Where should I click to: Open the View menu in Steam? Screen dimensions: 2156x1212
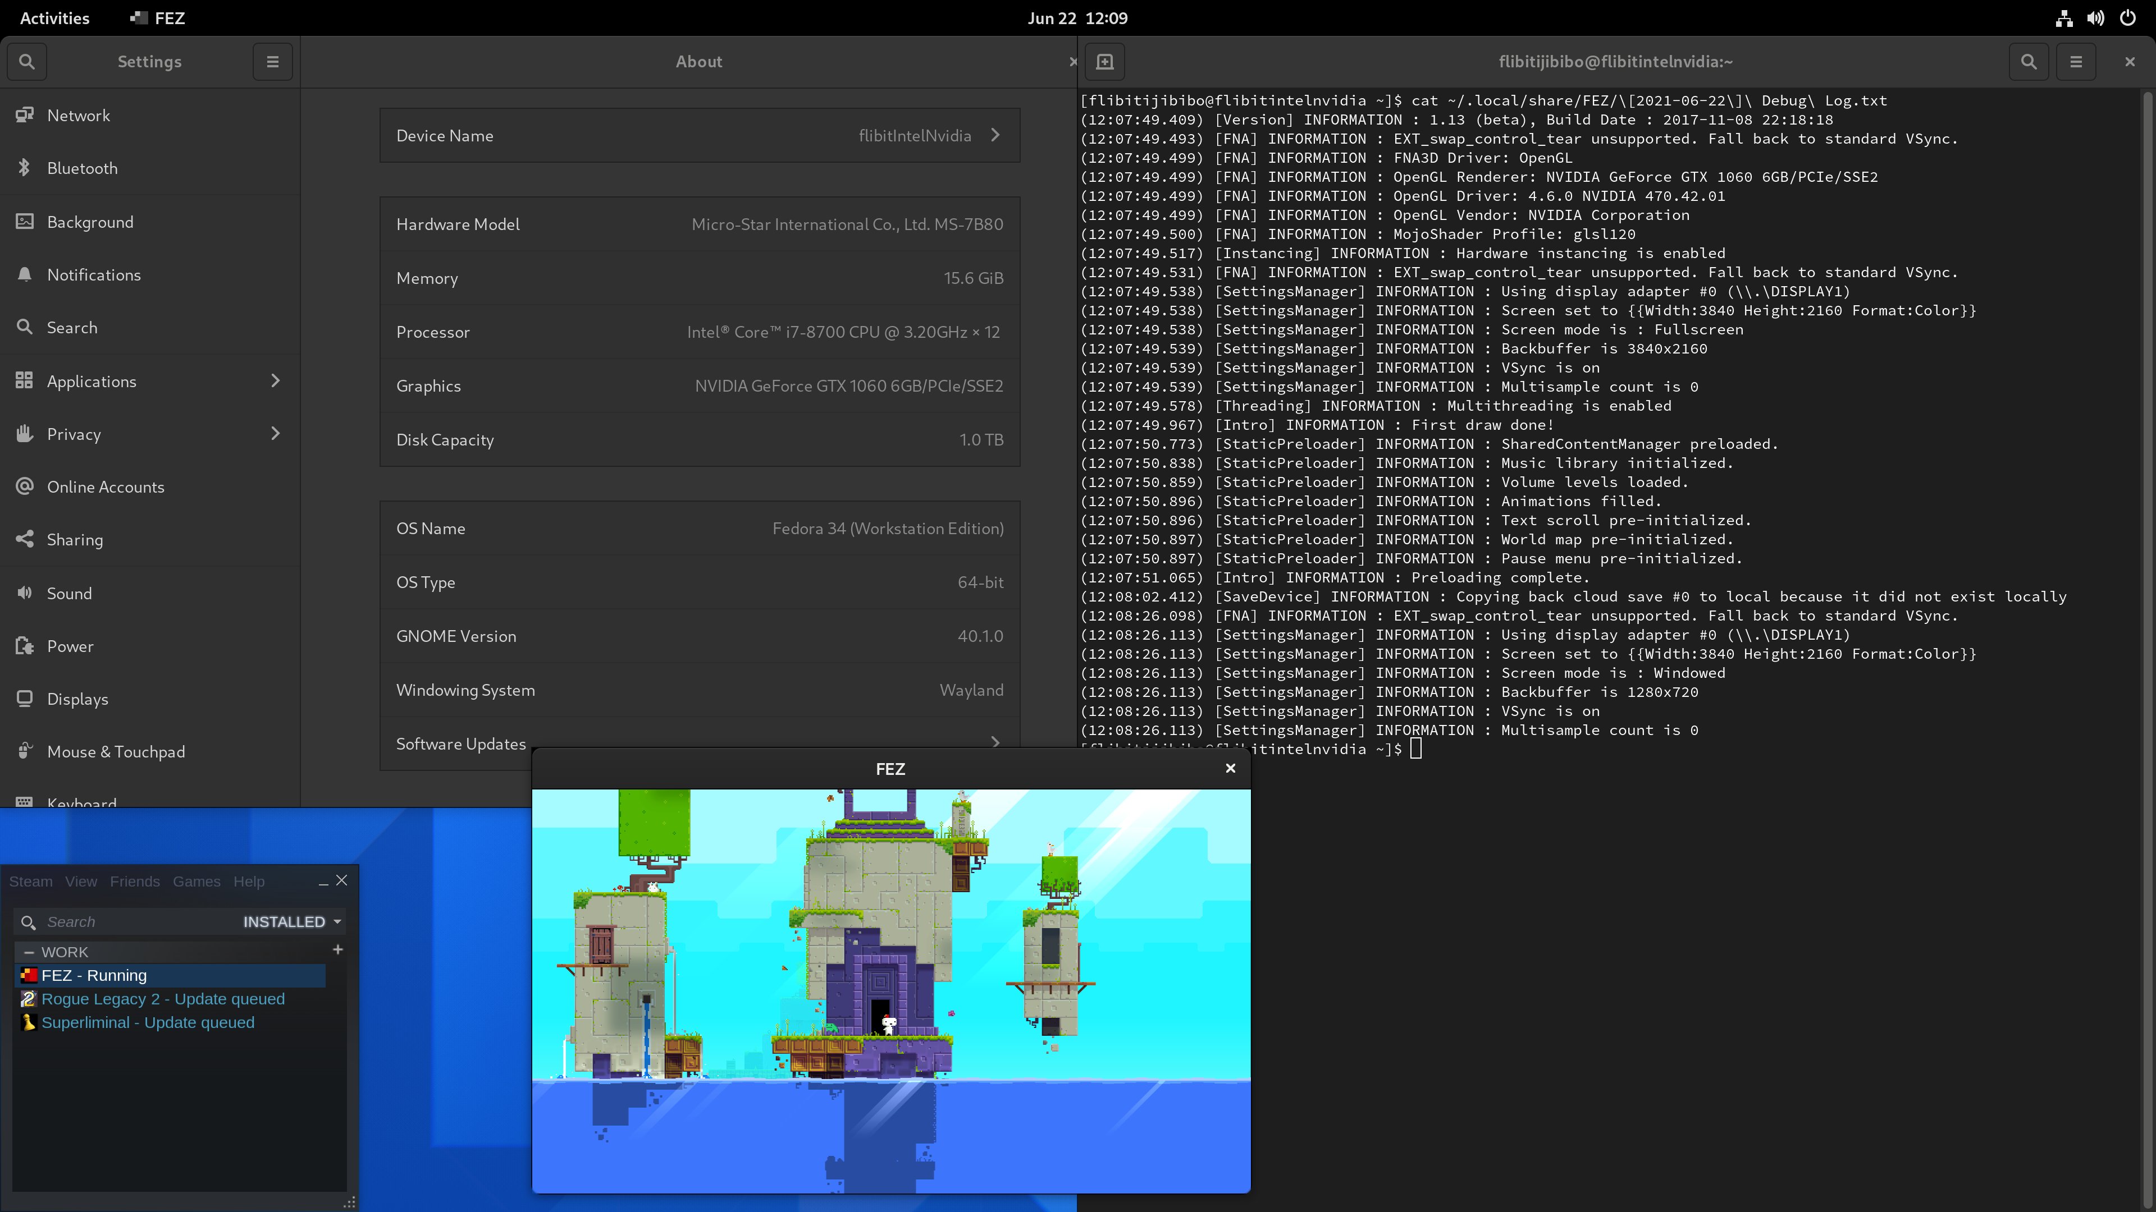tap(81, 882)
